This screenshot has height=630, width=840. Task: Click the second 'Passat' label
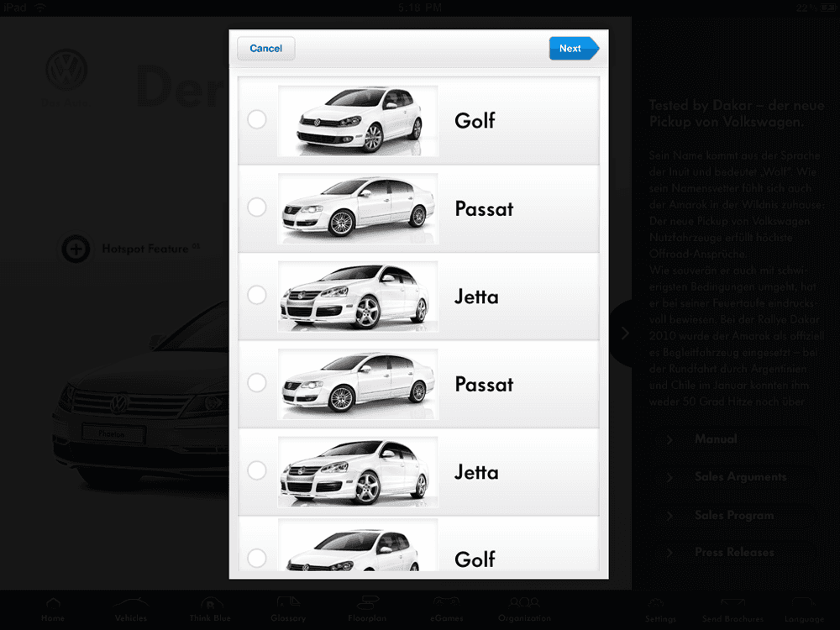(x=484, y=385)
